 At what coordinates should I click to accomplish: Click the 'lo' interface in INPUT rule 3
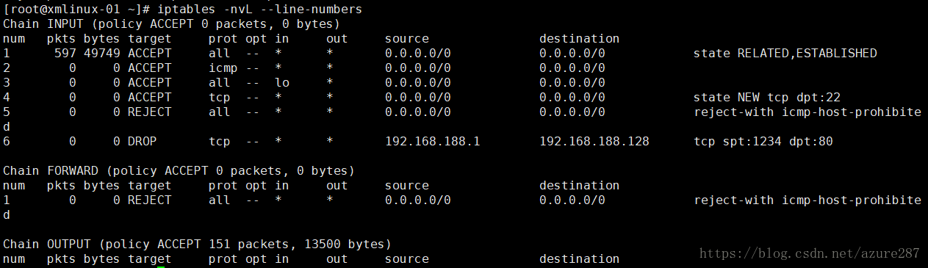point(281,83)
